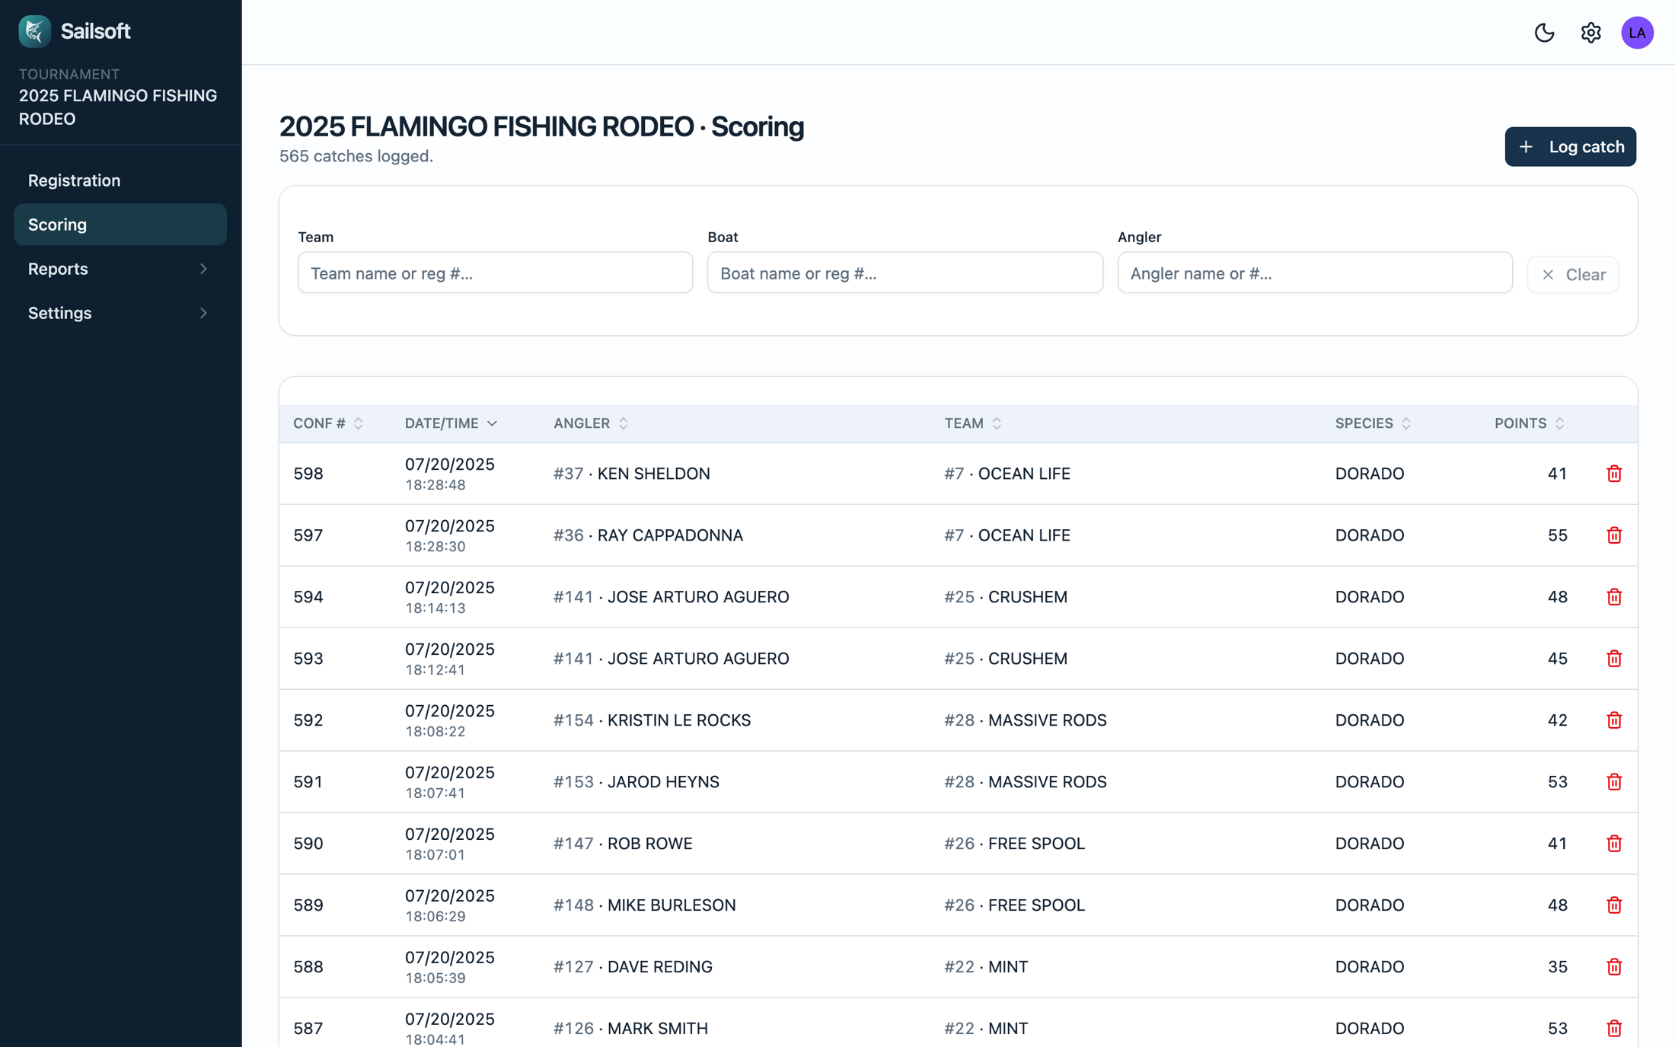Screen dimensions: 1675x1047
Task: Click team OCEAN LIFE in row 598
Action: tap(1007, 474)
